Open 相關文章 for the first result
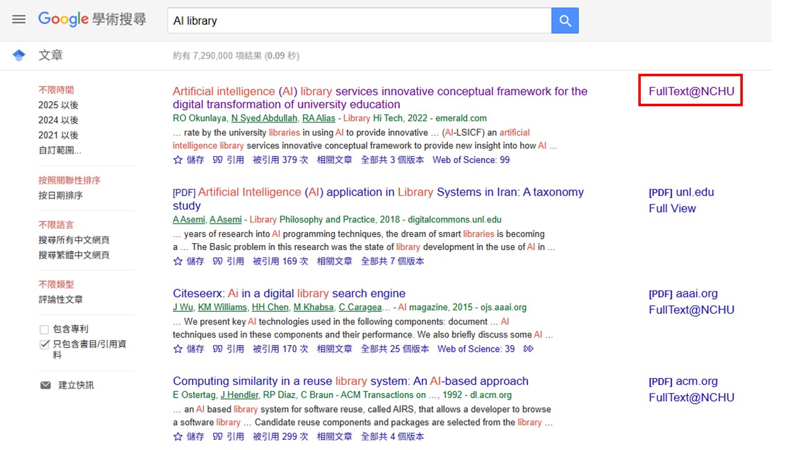This screenshot has height=450, width=801. coord(334,160)
